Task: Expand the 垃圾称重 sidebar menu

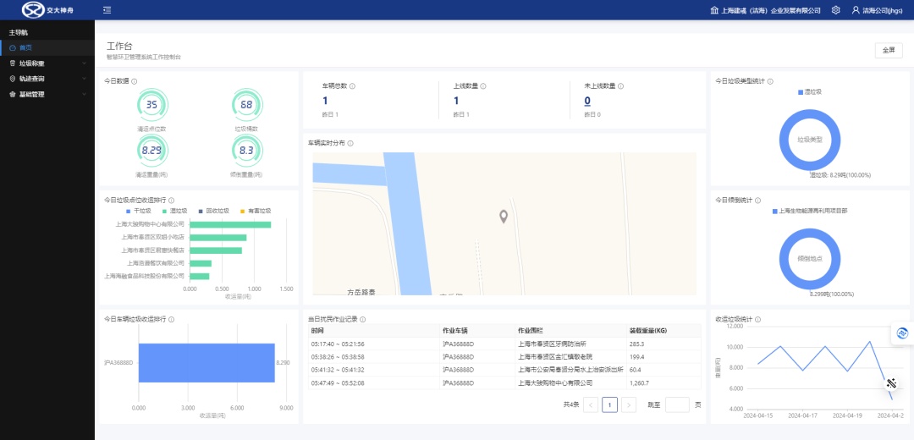Action: pos(47,63)
